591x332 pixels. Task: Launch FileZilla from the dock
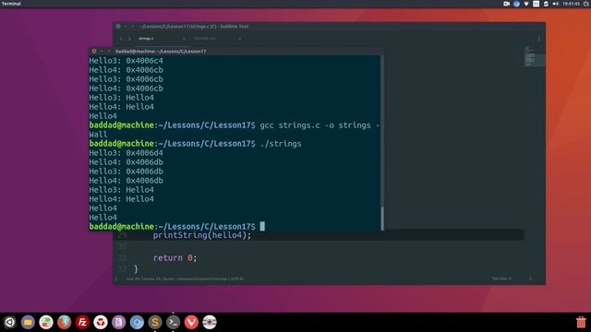(x=82, y=322)
